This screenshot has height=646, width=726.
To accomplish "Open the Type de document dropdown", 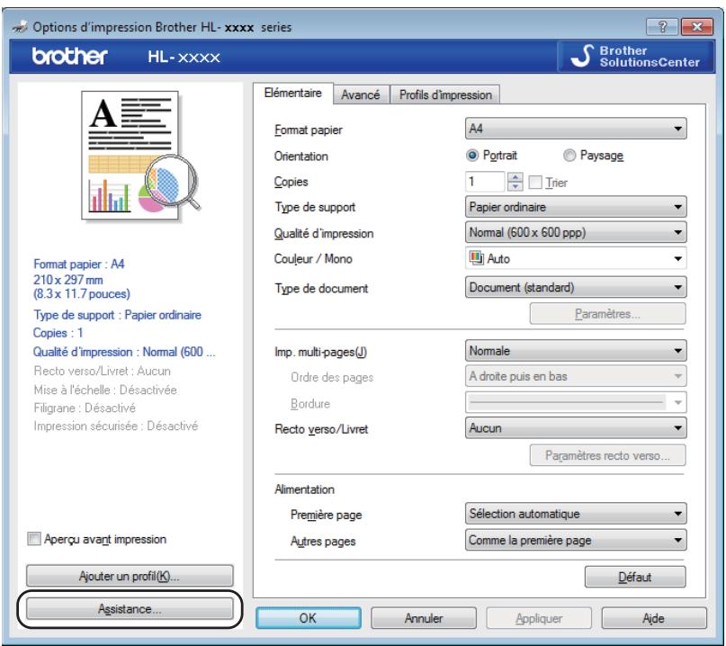I will (576, 287).
